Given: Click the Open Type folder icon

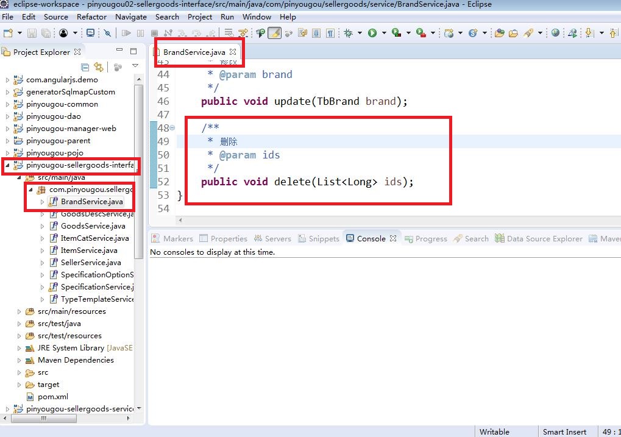Looking at the screenshot, I should [x=499, y=34].
